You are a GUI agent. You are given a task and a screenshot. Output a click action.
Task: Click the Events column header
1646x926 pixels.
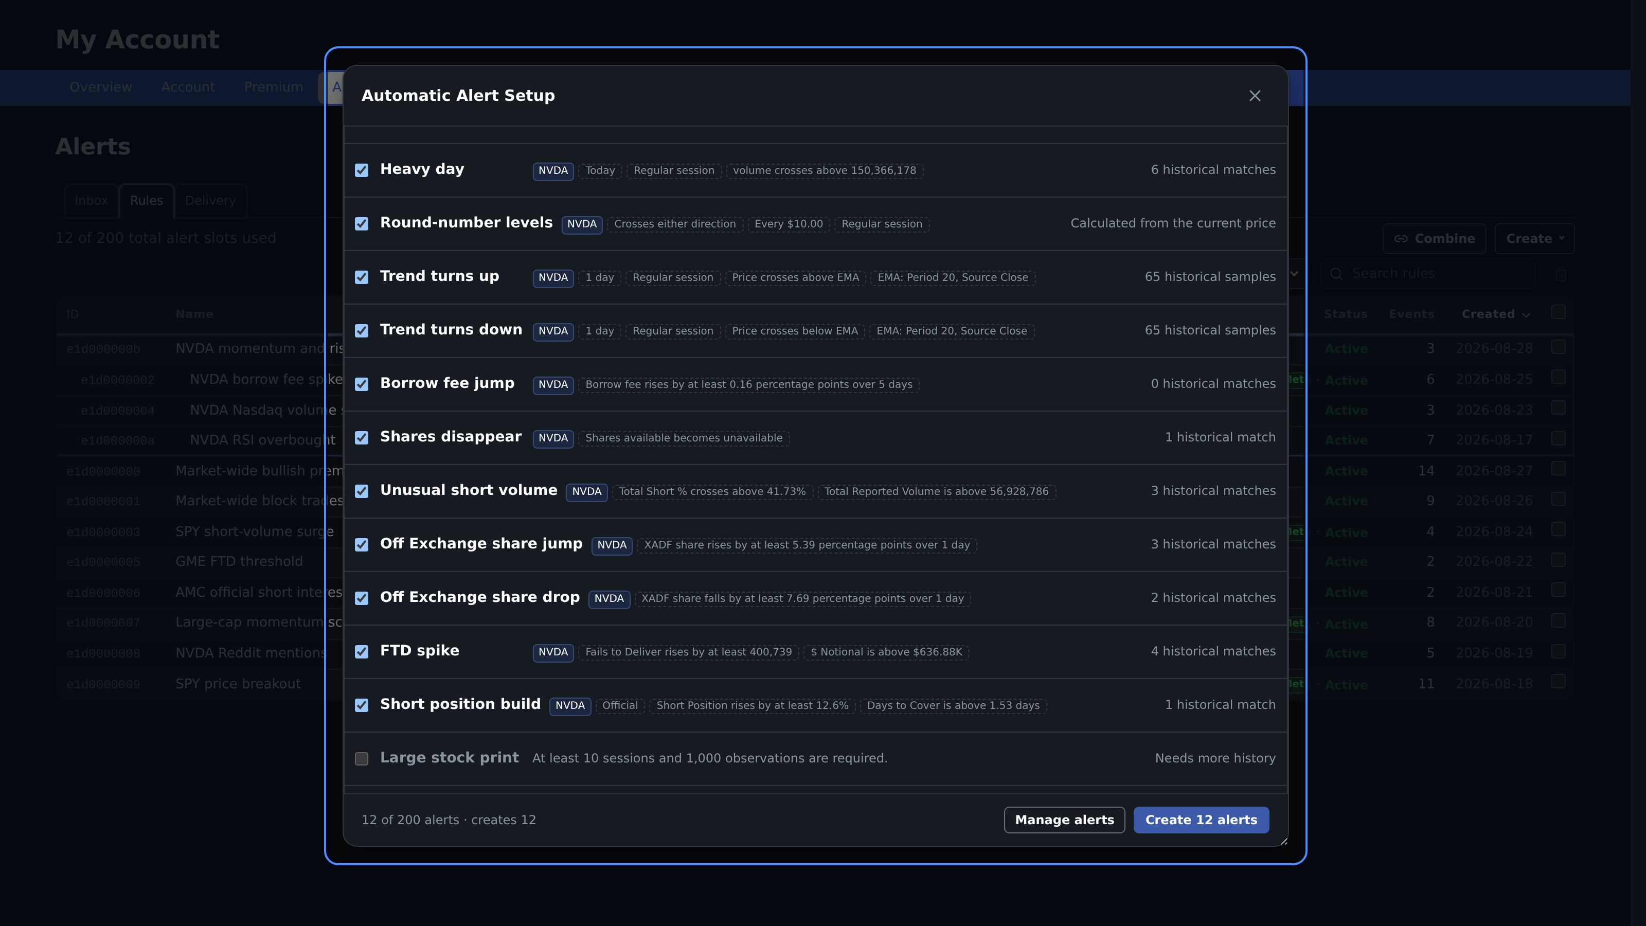[x=1411, y=314]
